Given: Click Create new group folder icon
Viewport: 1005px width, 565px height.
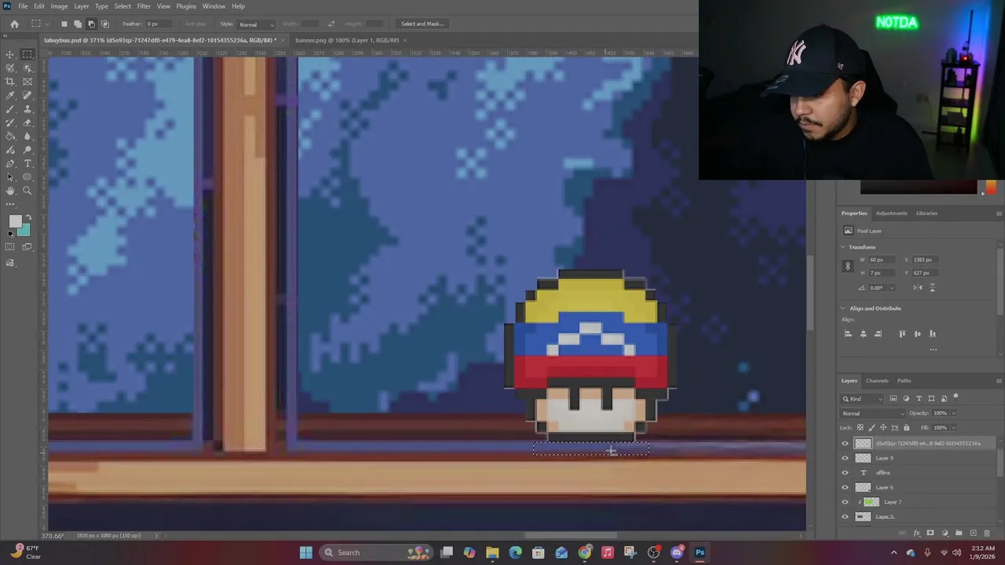Looking at the screenshot, I should [959, 533].
